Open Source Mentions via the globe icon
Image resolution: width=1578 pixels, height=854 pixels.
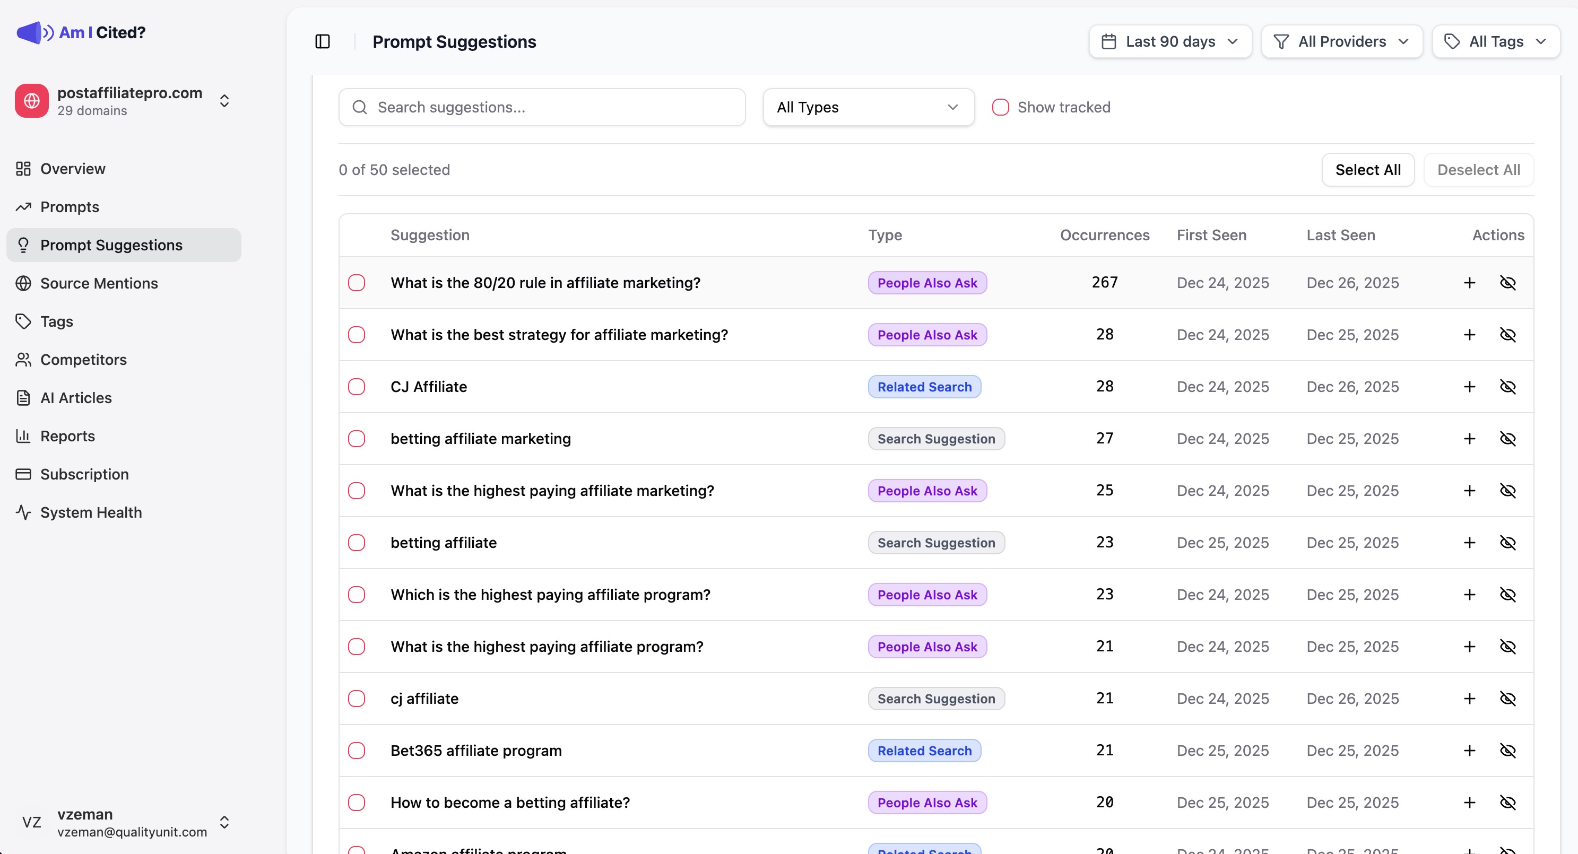point(24,283)
